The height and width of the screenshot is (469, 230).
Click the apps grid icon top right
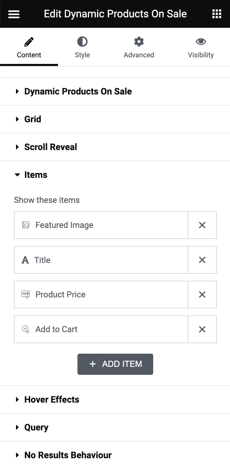tap(216, 14)
